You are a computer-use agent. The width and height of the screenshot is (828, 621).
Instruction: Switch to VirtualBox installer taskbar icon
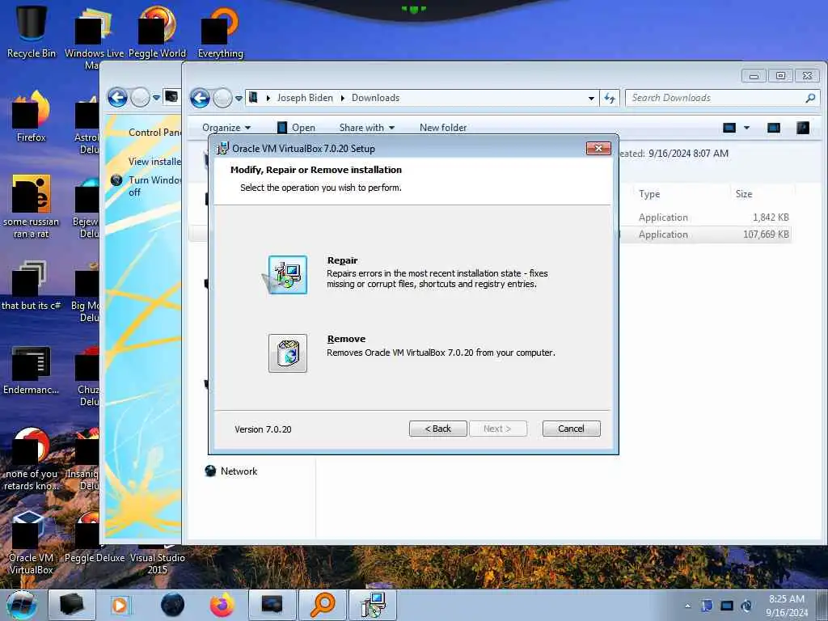[373, 605]
